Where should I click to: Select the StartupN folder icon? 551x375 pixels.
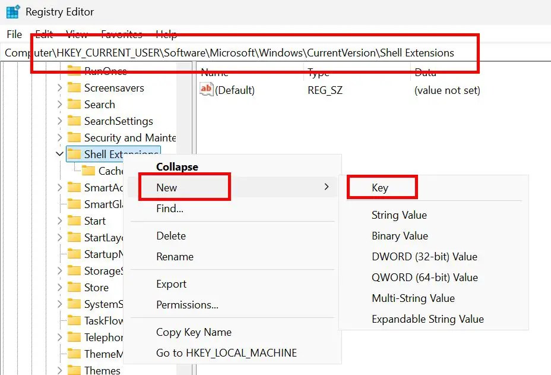pyautogui.click(x=74, y=254)
